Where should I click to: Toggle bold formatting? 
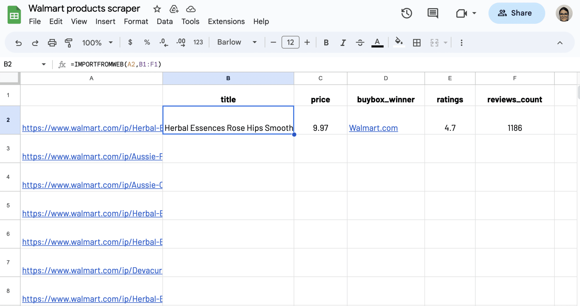point(326,42)
